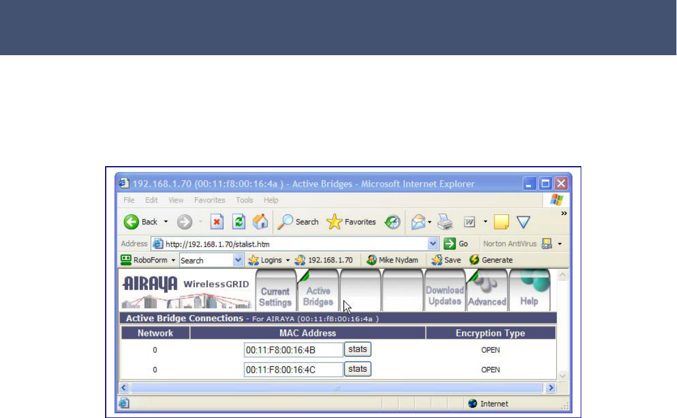Open RoboForm menu dropdown arrow

[x=173, y=261]
